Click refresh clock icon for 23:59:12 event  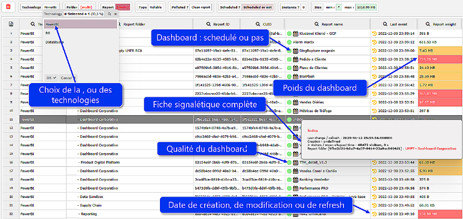click(375, 42)
